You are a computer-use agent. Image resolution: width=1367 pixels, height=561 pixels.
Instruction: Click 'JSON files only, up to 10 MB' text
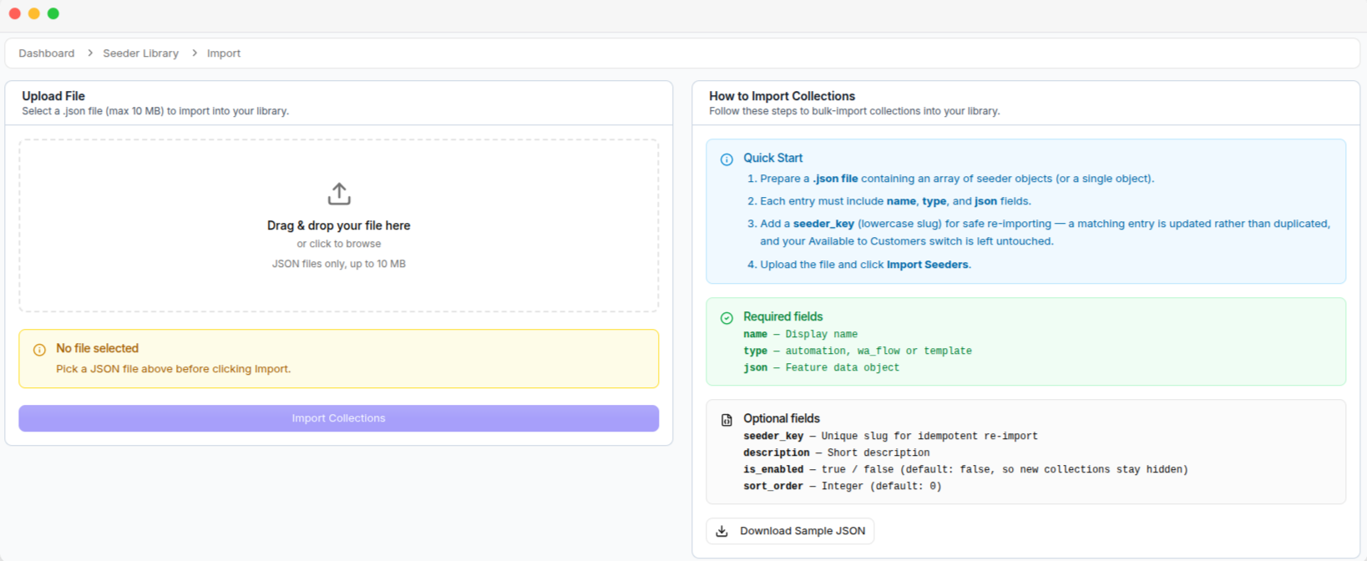(x=339, y=264)
